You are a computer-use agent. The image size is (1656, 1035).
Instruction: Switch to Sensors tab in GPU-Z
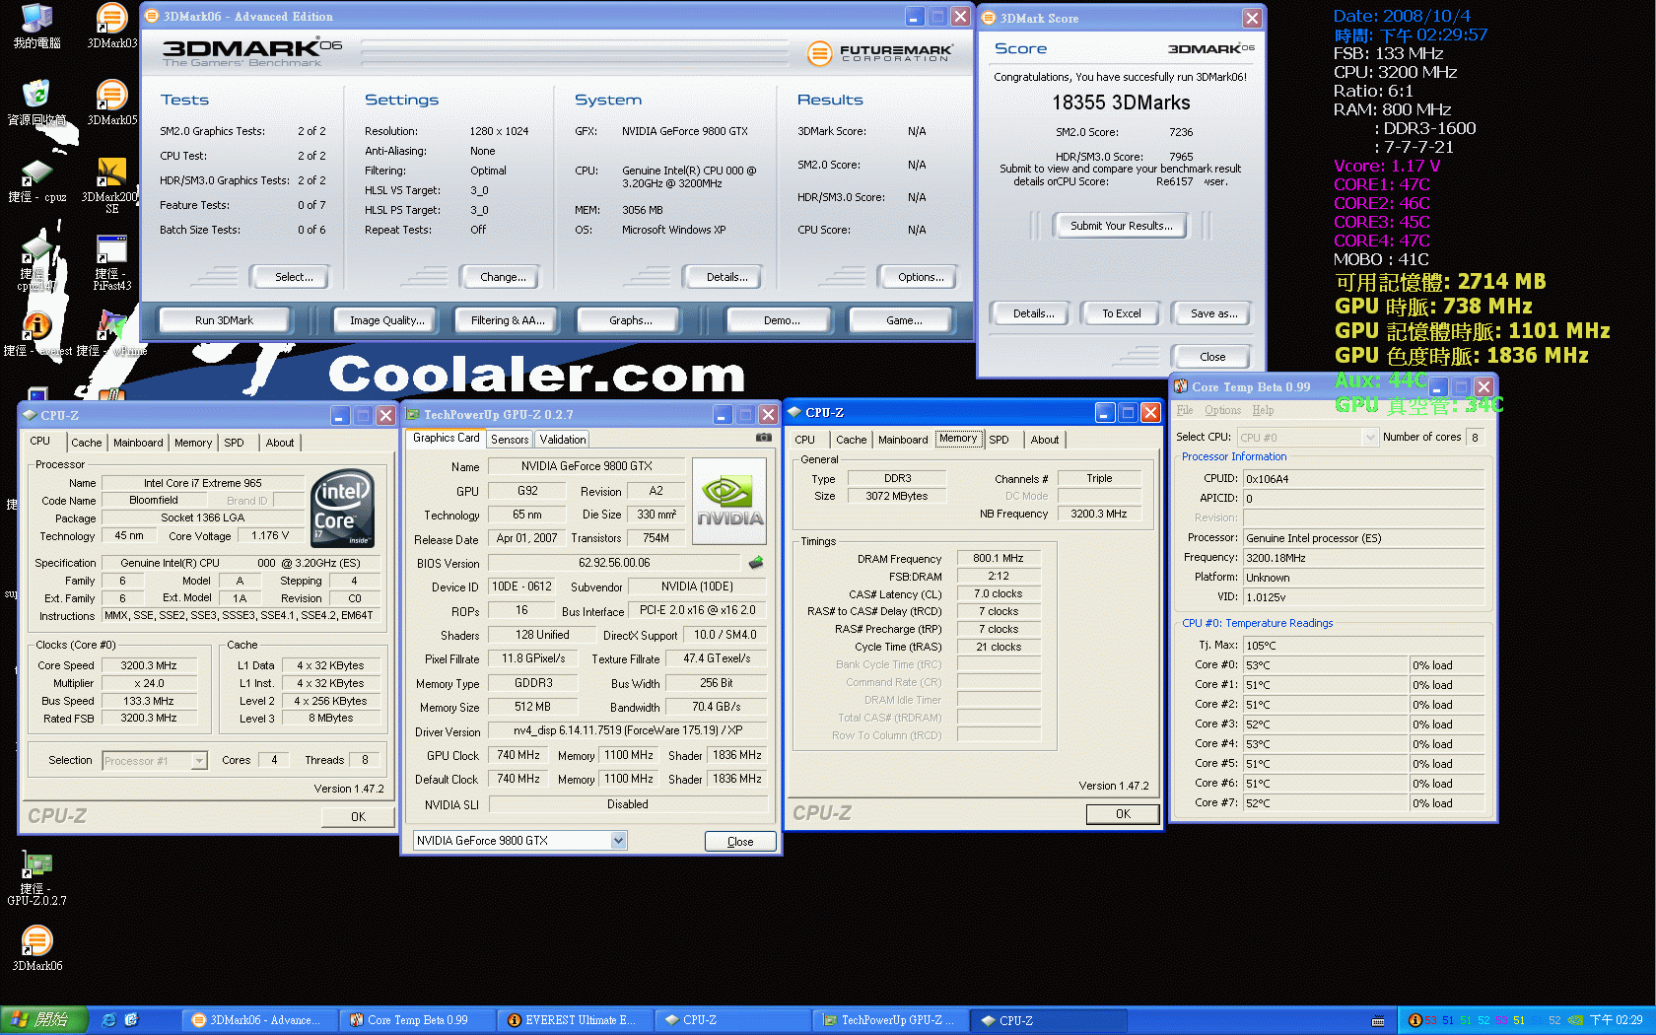510,440
